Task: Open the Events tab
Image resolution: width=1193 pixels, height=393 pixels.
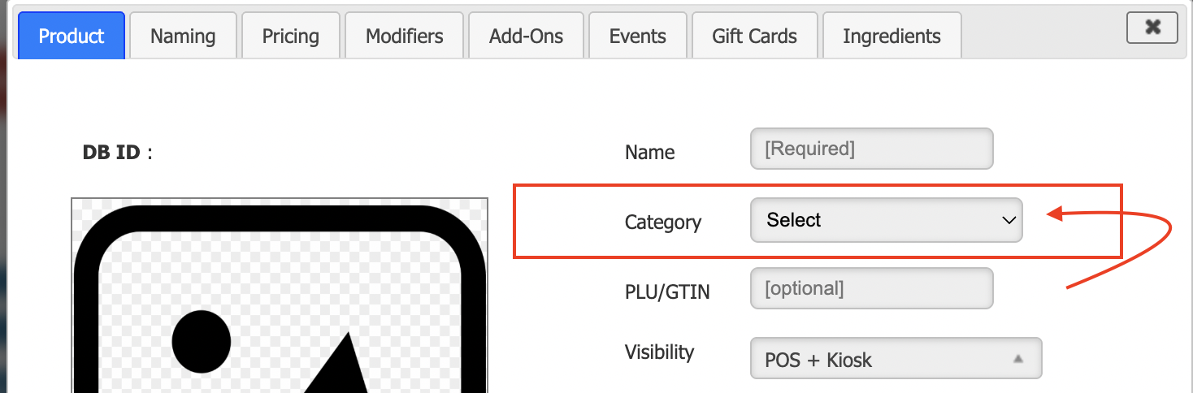Action: point(637,36)
